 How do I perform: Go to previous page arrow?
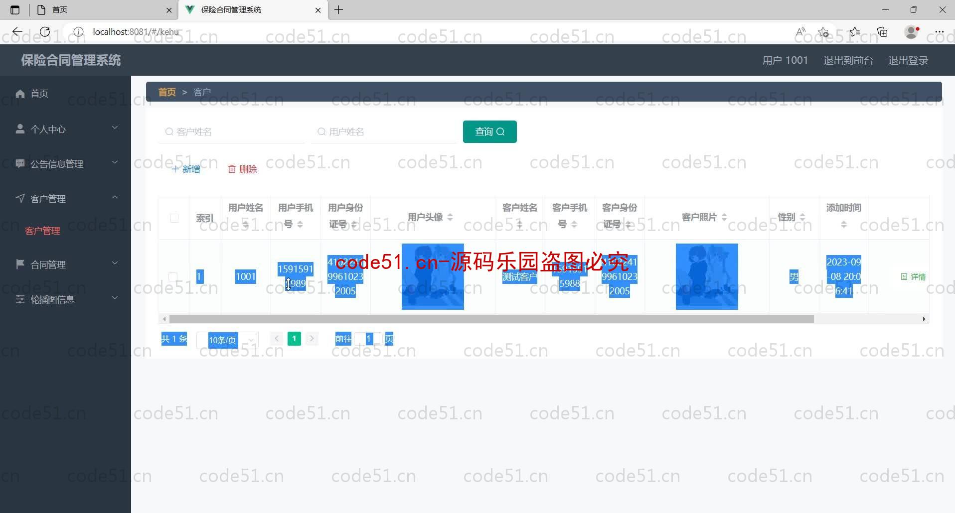click(x=277, y=339)
